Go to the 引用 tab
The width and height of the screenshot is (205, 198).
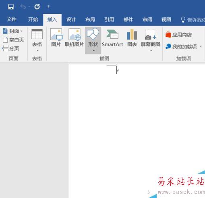tap(109, 20)
